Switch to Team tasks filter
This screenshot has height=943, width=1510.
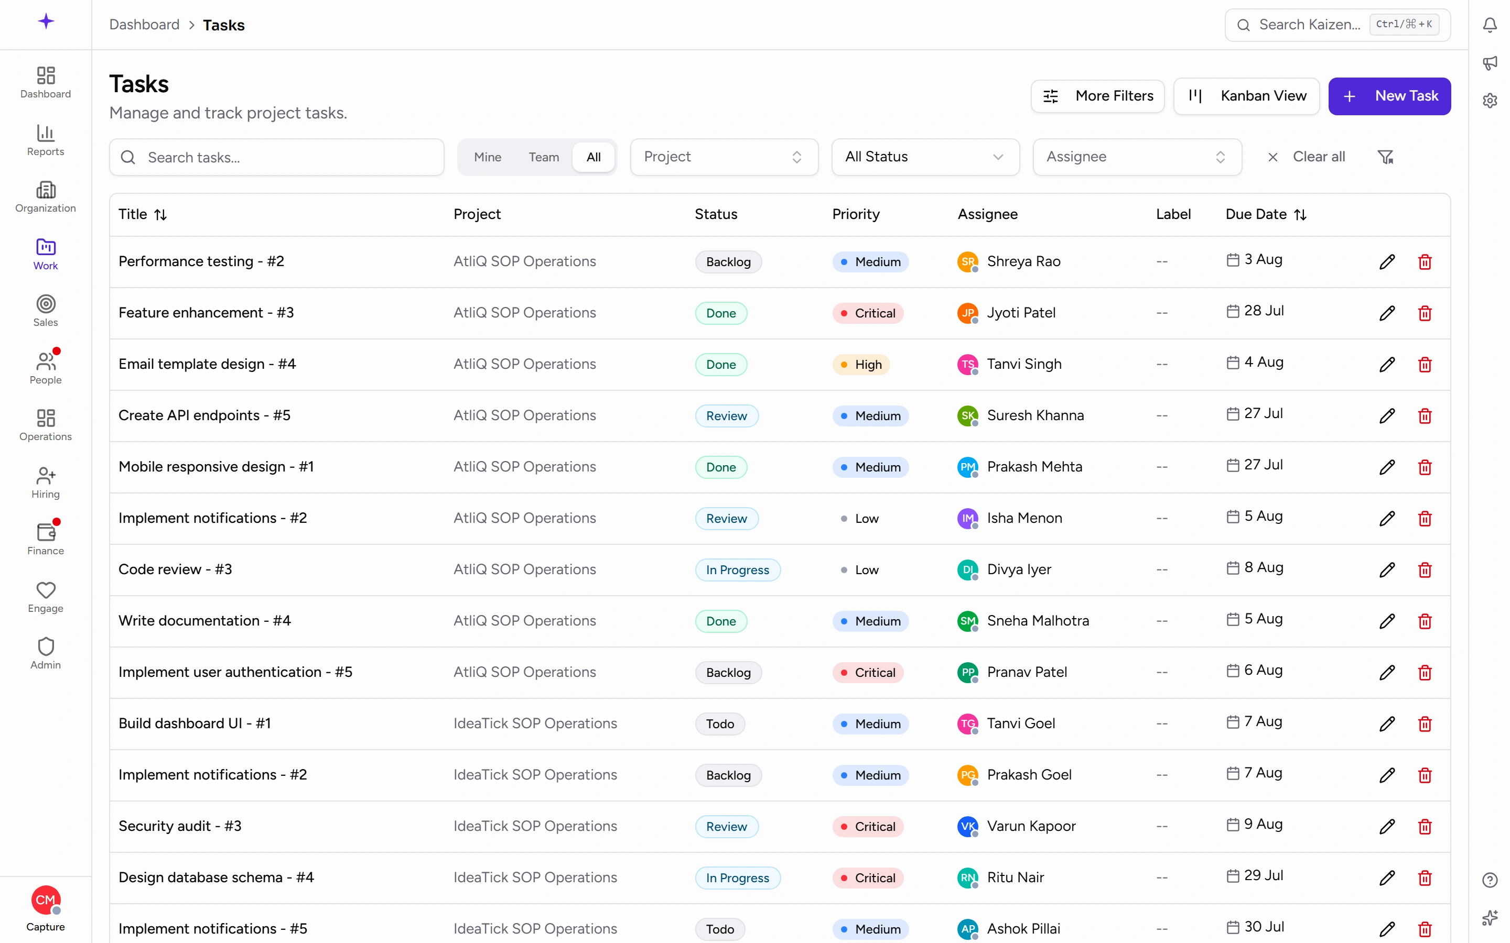pos(544,157)
